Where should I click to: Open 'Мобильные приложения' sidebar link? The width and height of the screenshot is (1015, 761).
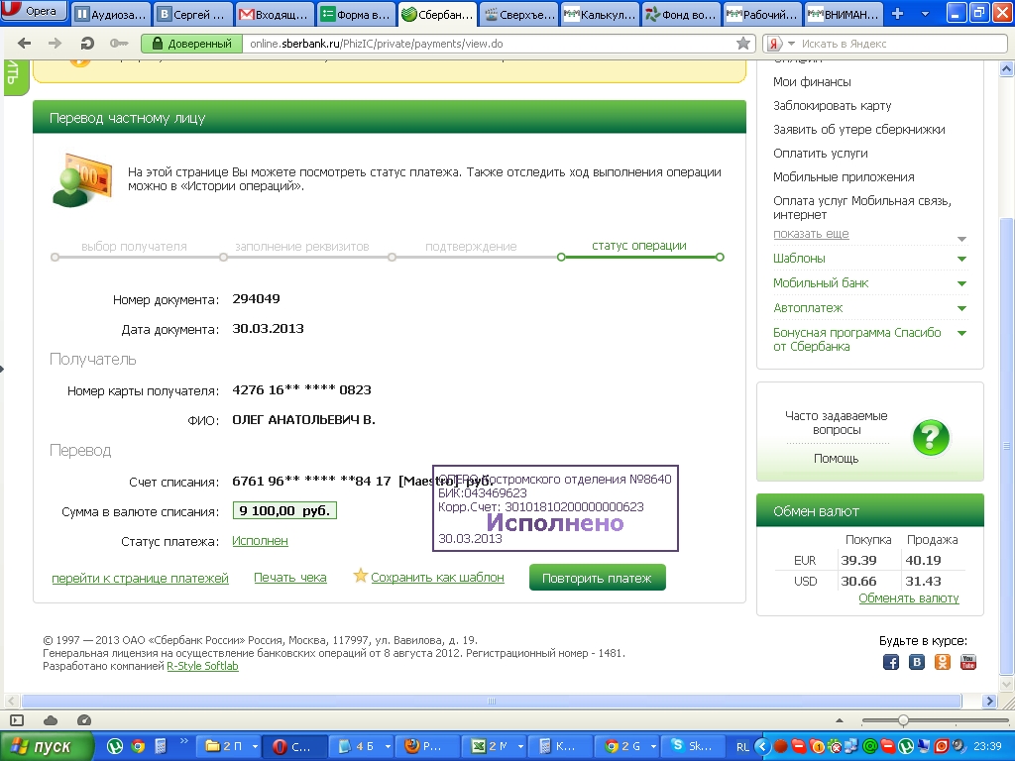click(x=844, y=176)
